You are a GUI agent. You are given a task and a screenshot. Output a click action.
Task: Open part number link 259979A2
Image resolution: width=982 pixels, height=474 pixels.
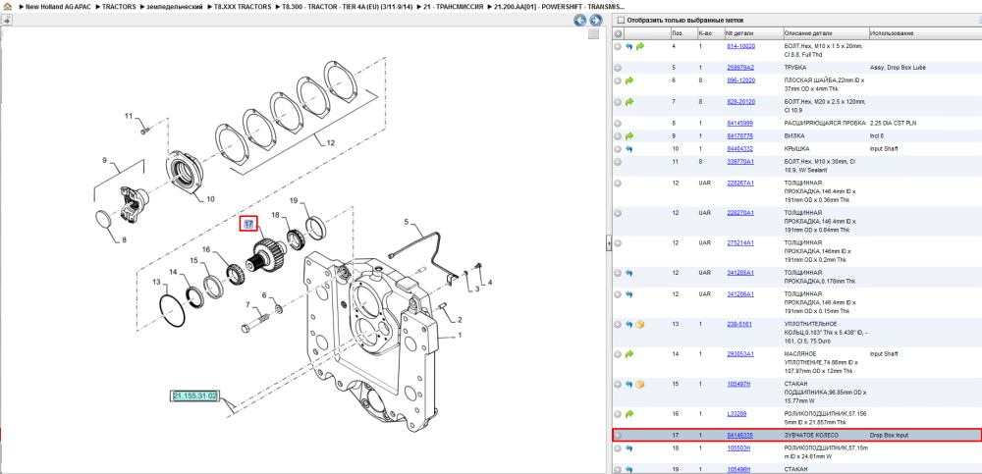[x=740, y=68]
